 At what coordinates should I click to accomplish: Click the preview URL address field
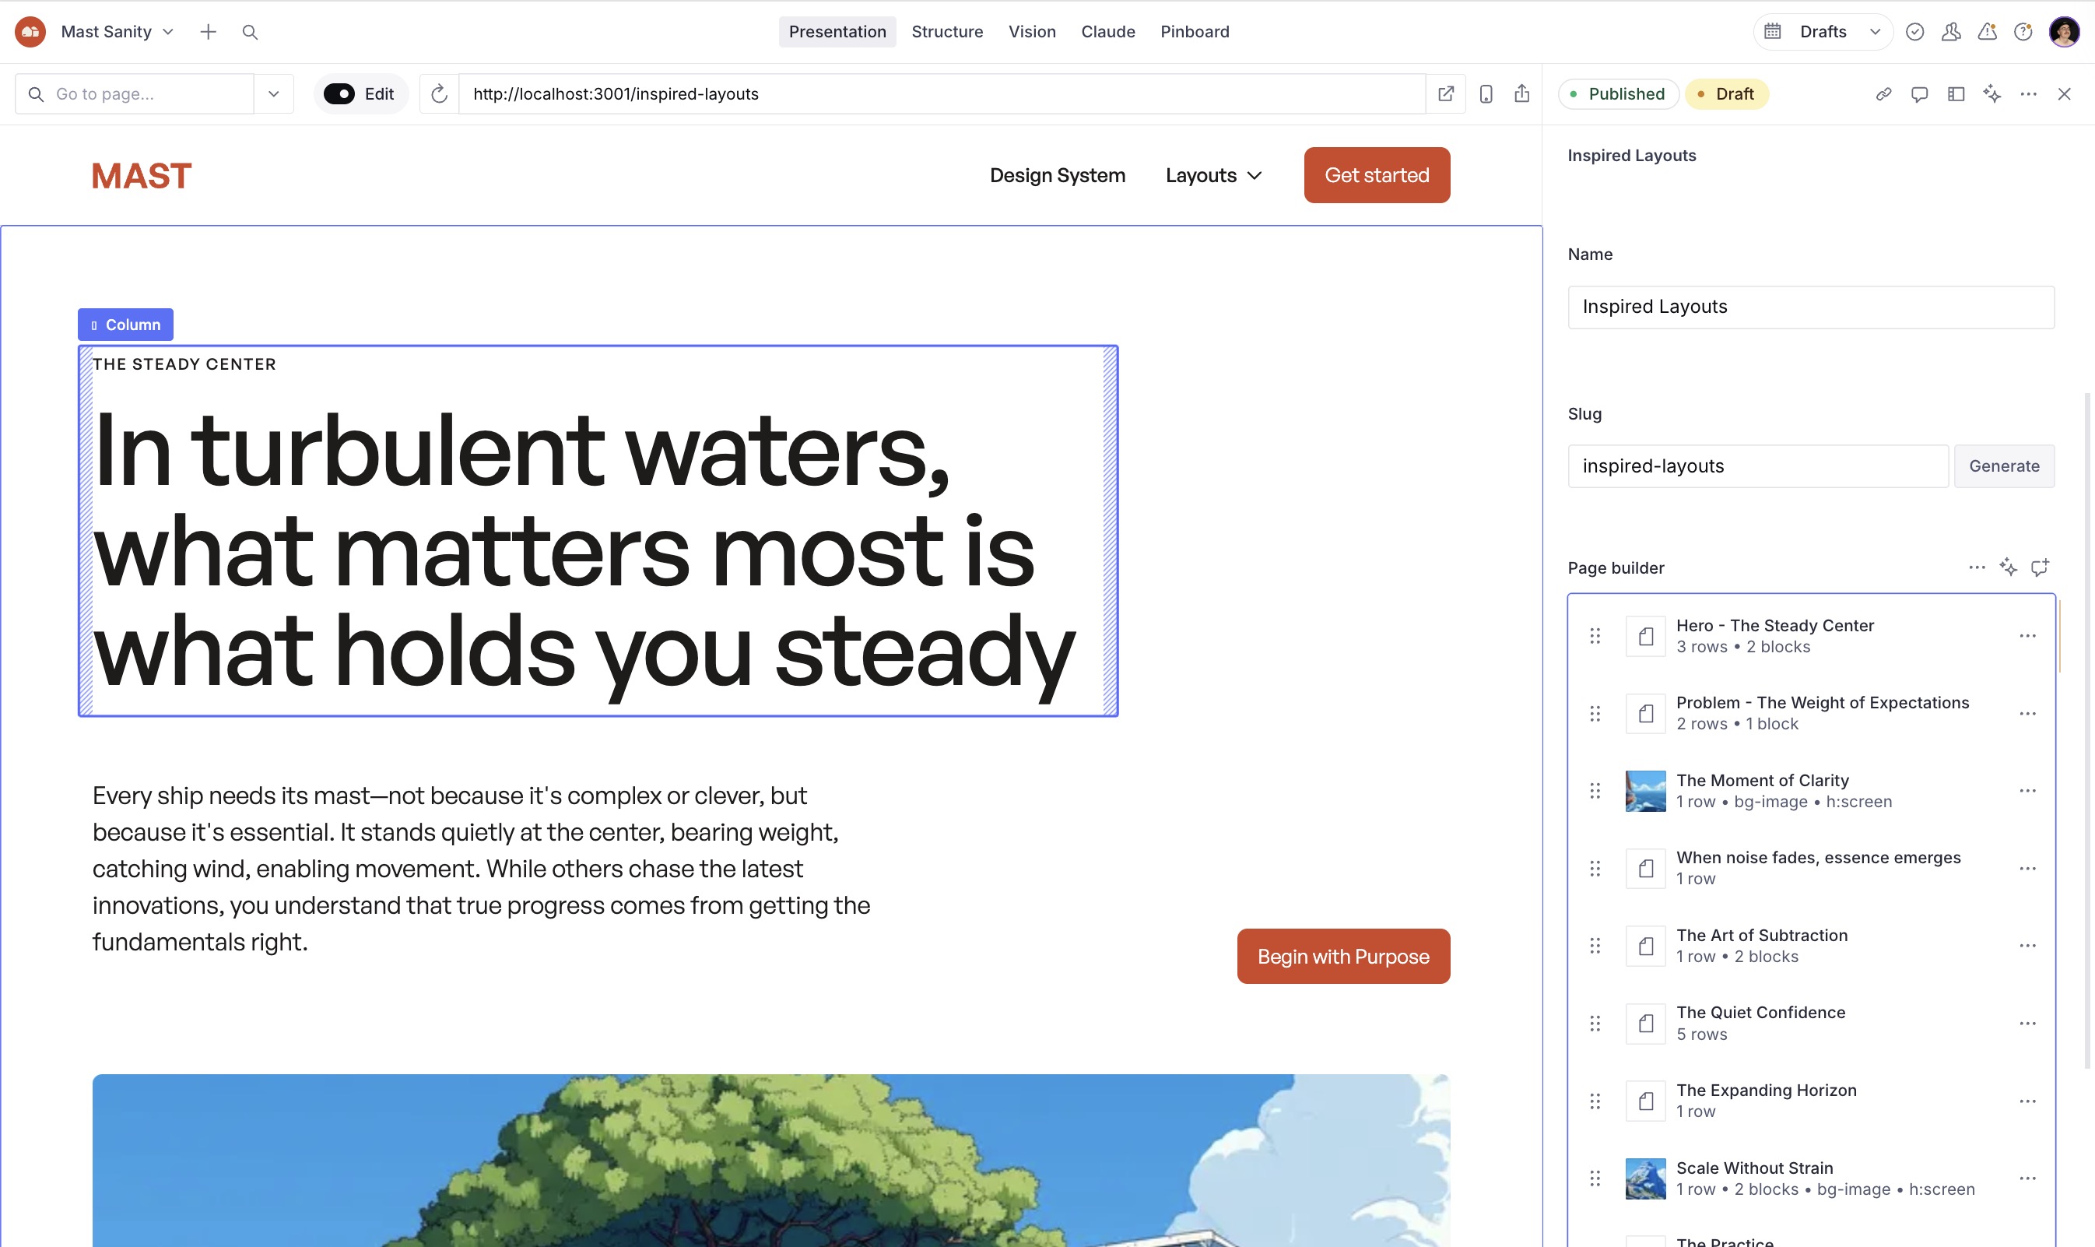pos(941,94)
